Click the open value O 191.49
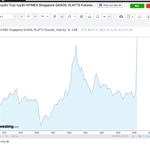 (x=93, y=30)
